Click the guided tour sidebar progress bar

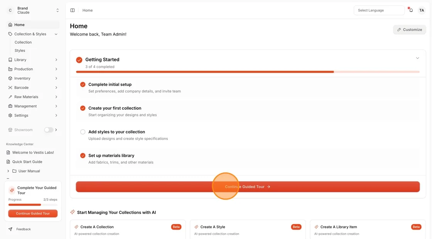click(x=33, y=205)
